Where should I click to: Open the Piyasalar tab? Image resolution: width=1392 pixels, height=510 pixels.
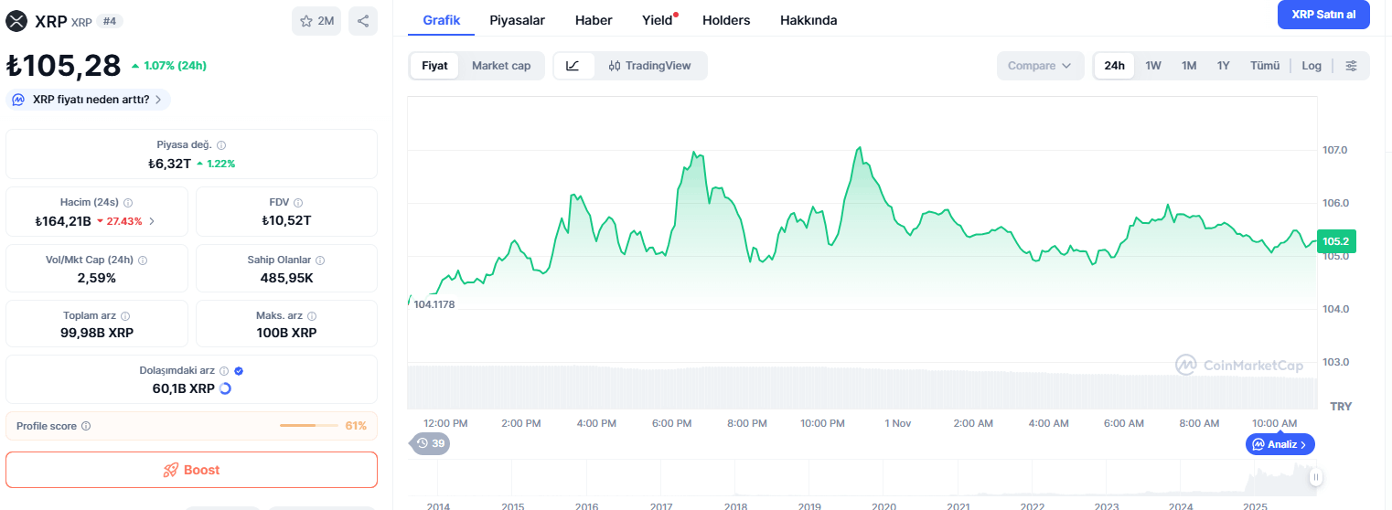[x=518, y=20]
